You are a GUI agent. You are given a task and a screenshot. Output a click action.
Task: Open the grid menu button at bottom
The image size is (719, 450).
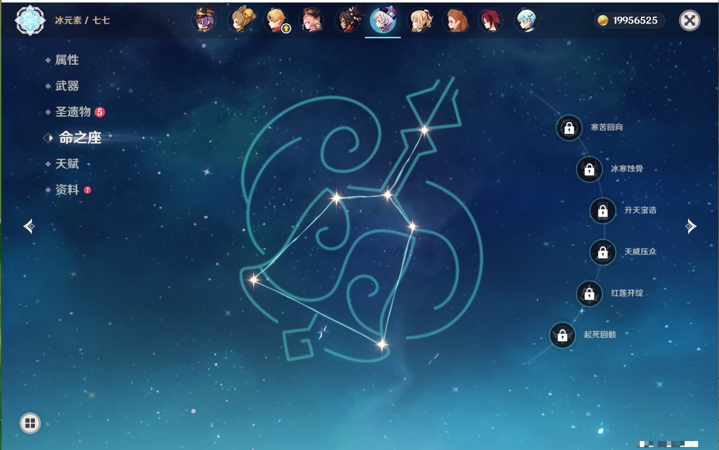(x=30, y=423)
